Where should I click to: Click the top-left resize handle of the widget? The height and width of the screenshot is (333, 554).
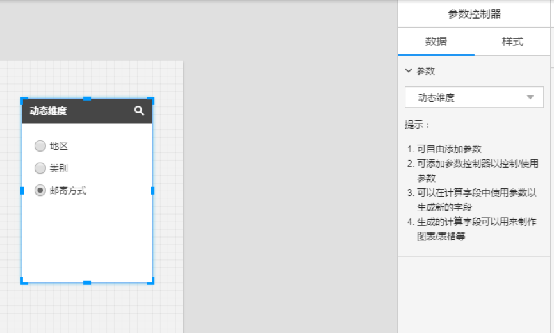(x=24, y=101)
